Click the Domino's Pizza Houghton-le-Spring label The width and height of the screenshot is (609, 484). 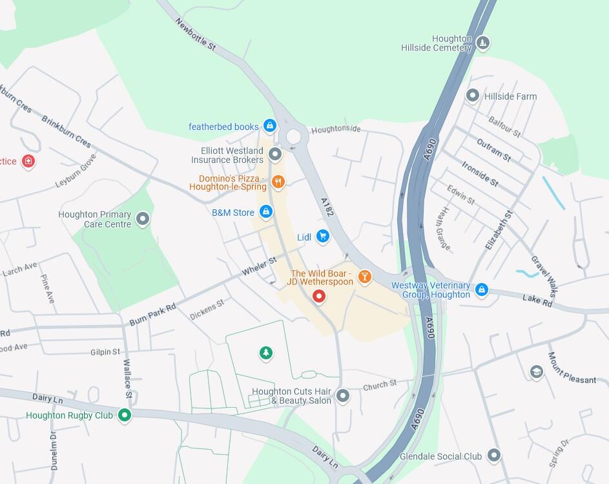pos(229,182)
